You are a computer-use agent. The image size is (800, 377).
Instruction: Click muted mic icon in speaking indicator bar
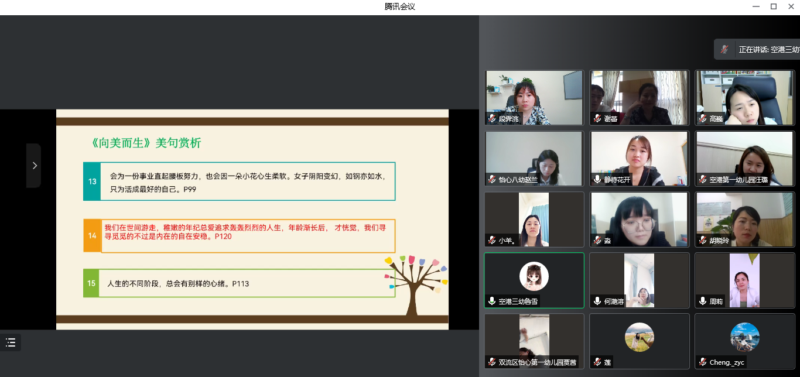725,50
